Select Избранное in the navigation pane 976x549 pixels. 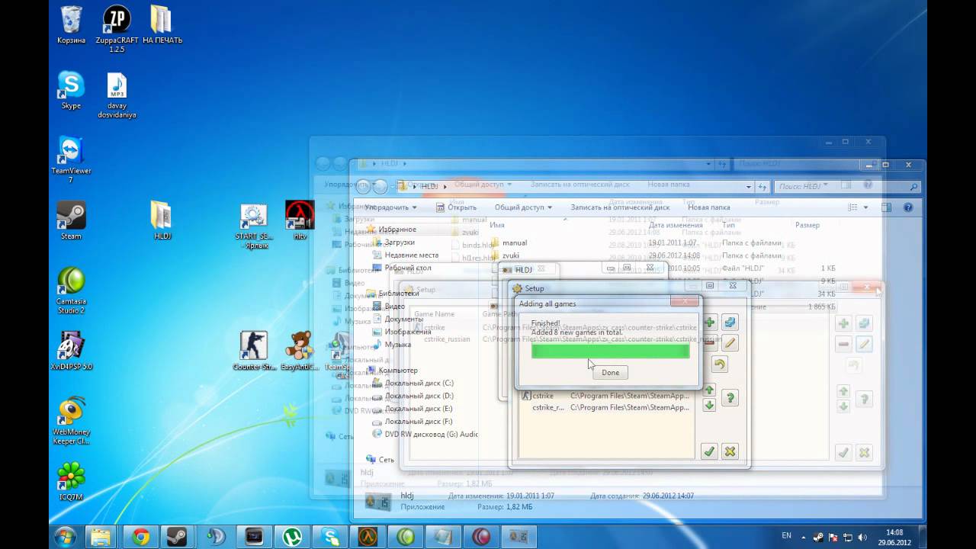pyautogui.click(x=397, y=230)
